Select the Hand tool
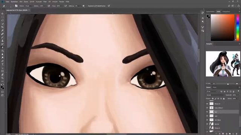The image size is (241, 135). click(2, 75)
